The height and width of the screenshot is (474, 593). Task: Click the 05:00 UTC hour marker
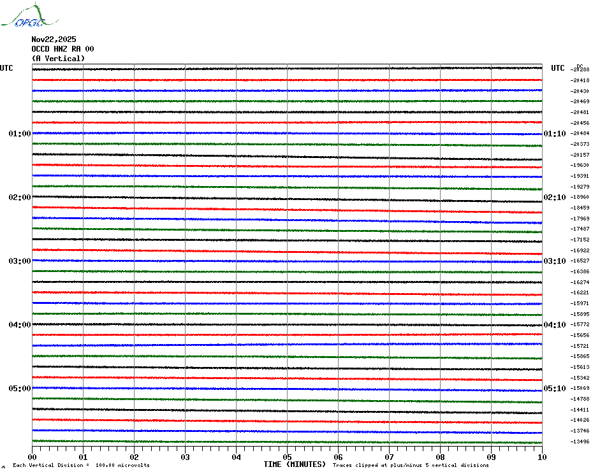tap(19, 389)
